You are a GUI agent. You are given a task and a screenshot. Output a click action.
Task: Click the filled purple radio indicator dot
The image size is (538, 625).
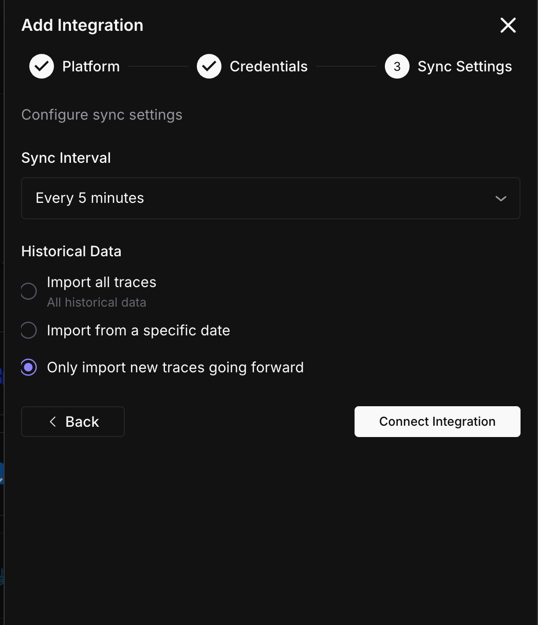[x=29, y=367]
